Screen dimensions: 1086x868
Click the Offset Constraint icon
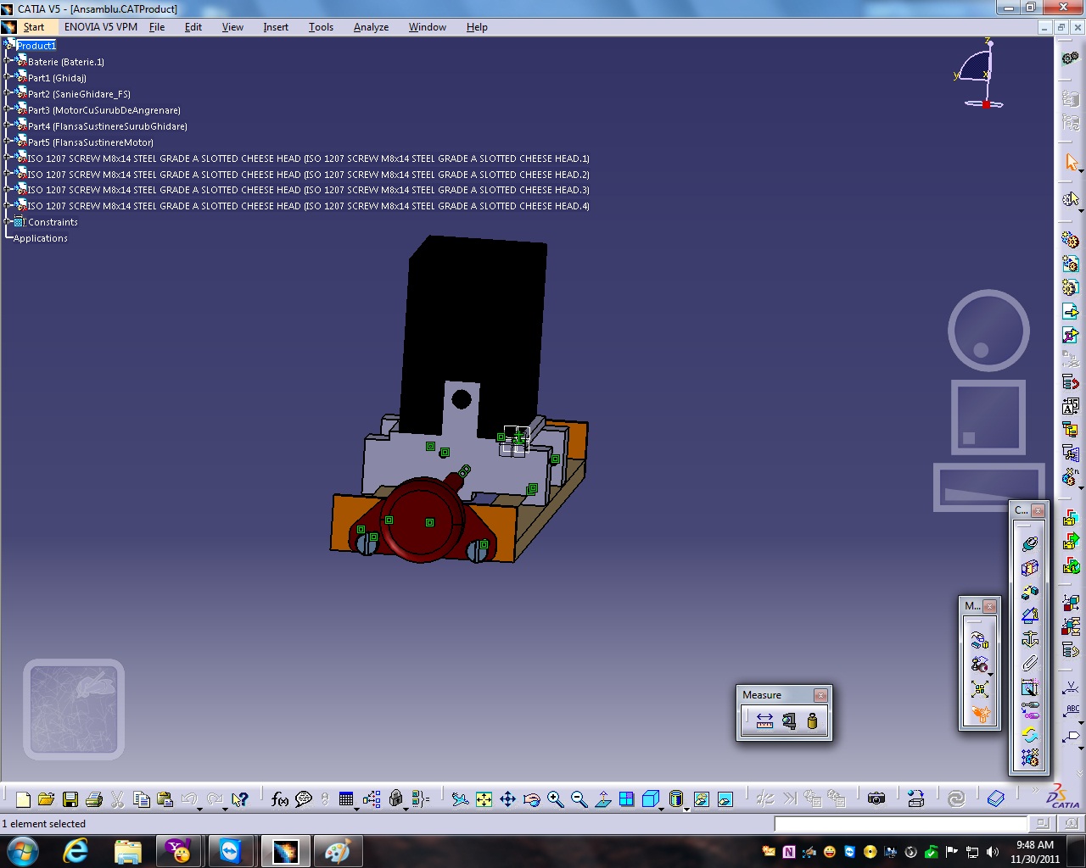(x=1029, y=591)
